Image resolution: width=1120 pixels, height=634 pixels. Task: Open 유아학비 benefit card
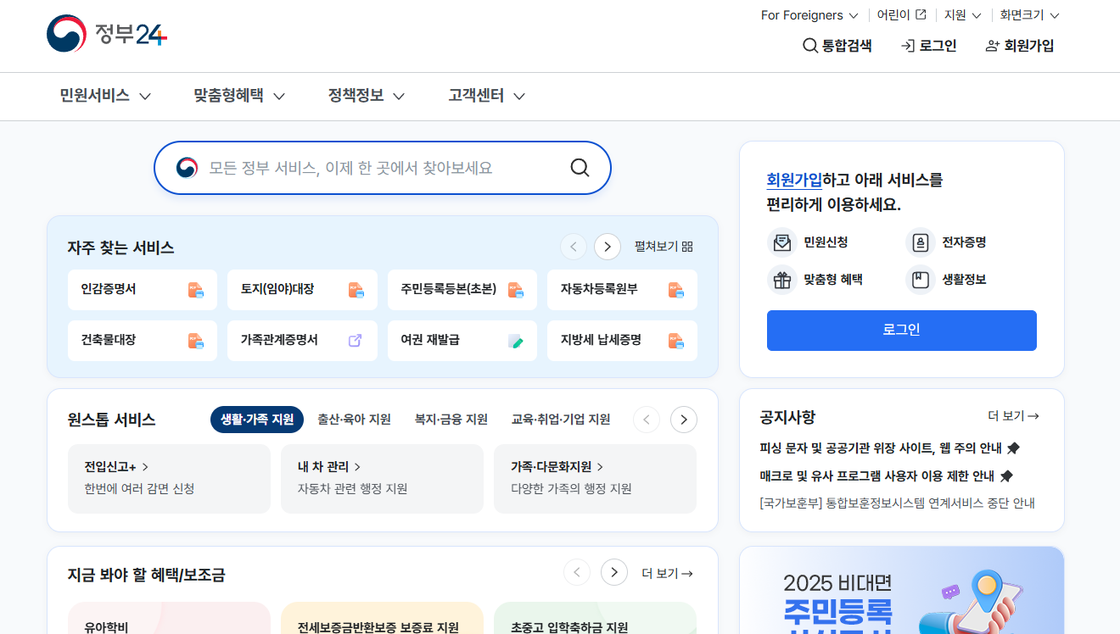[169, 618]
